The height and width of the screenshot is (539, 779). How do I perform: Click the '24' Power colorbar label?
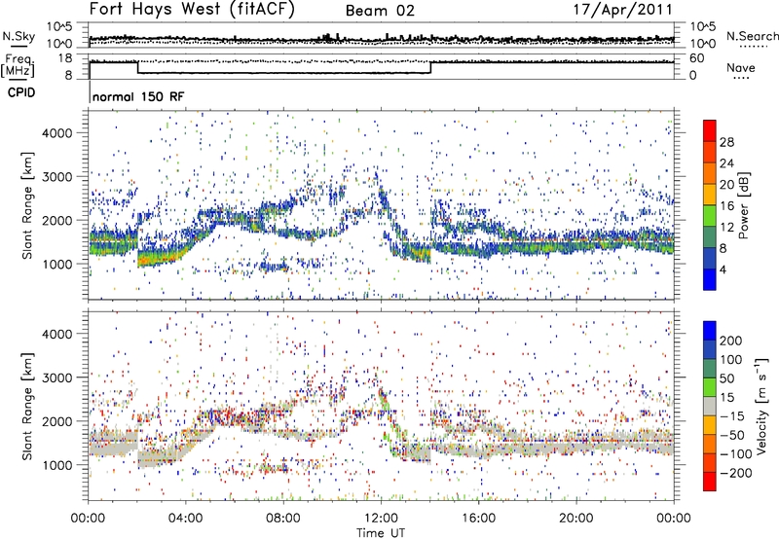click(726, 163)
